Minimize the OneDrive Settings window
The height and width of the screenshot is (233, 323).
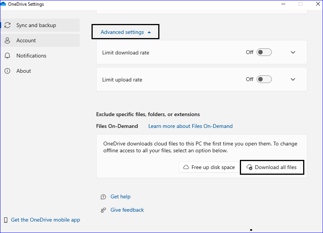pyautogui.click(x=283, y=4)
